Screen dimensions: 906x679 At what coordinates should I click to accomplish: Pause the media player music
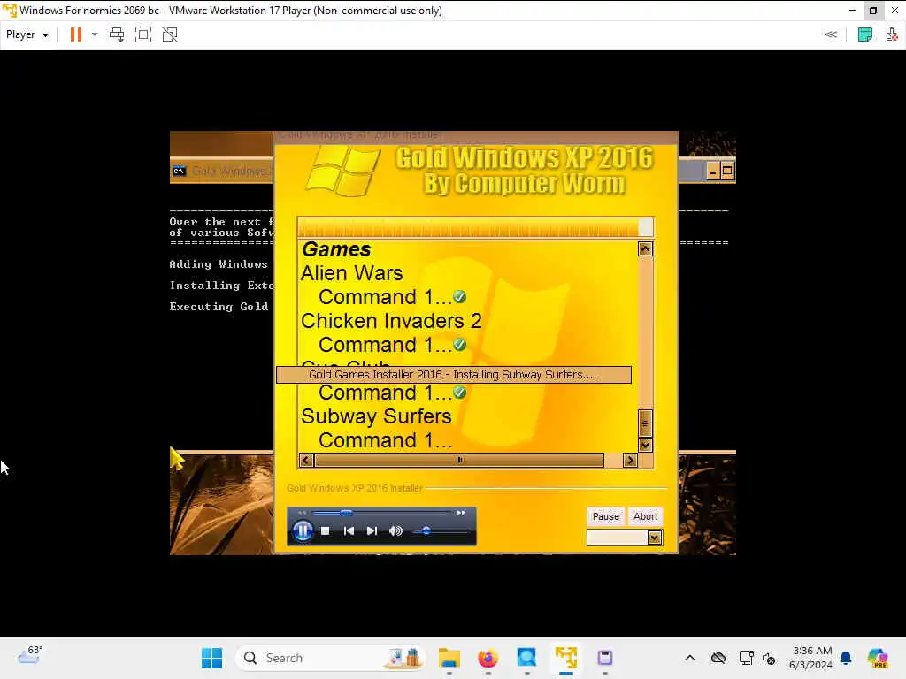pos(303,530)
